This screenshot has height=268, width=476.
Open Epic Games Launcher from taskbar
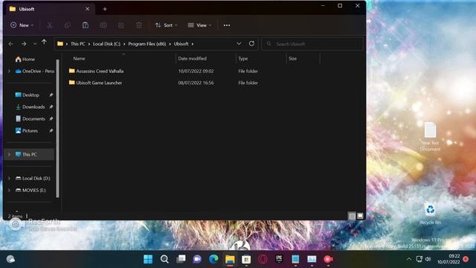[279, 259]
